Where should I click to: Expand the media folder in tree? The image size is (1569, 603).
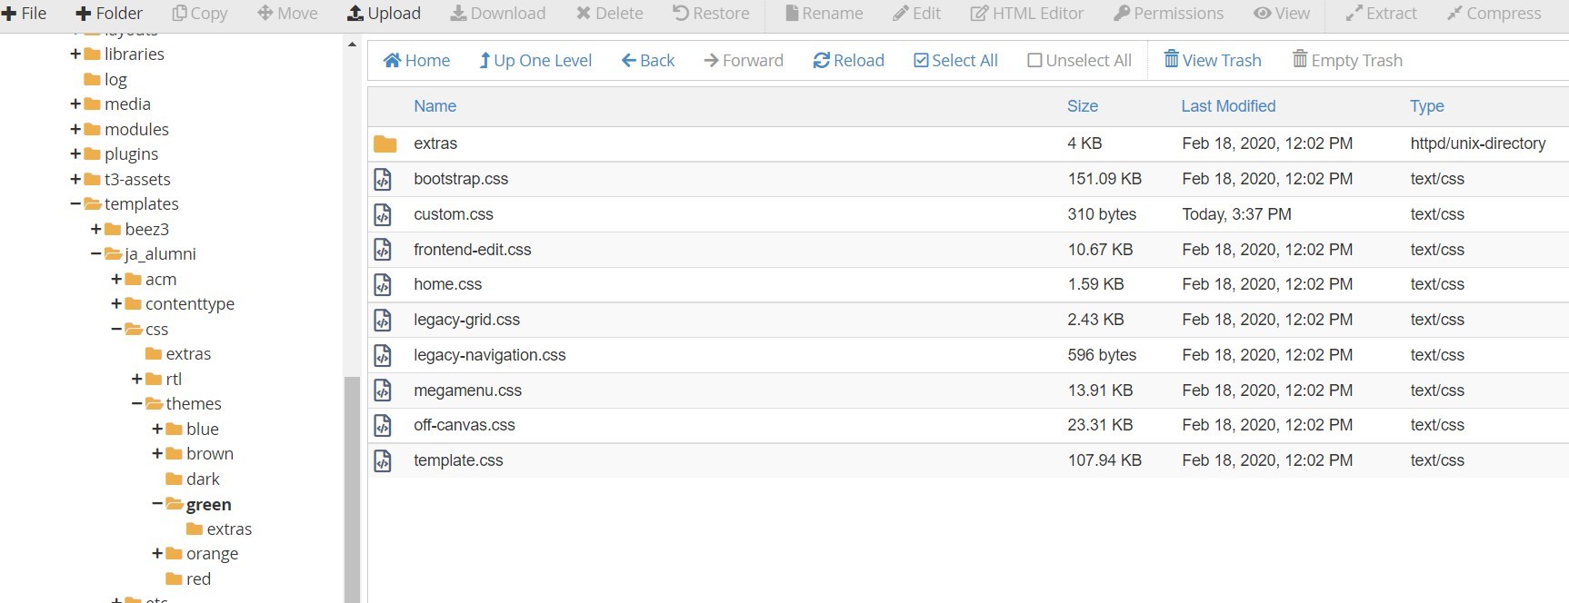[75, 104]
